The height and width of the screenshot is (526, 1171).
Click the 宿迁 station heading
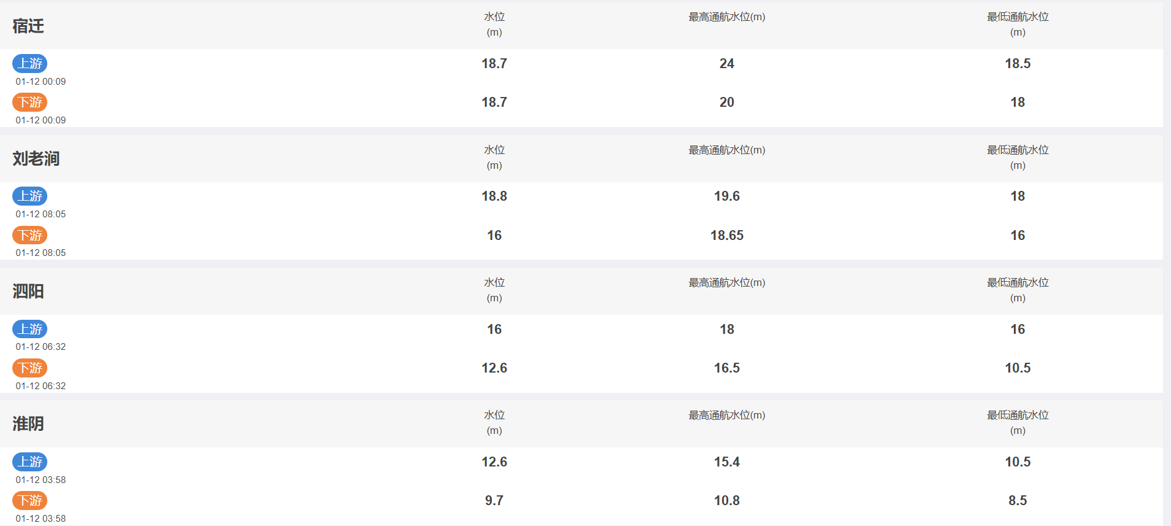28,26
